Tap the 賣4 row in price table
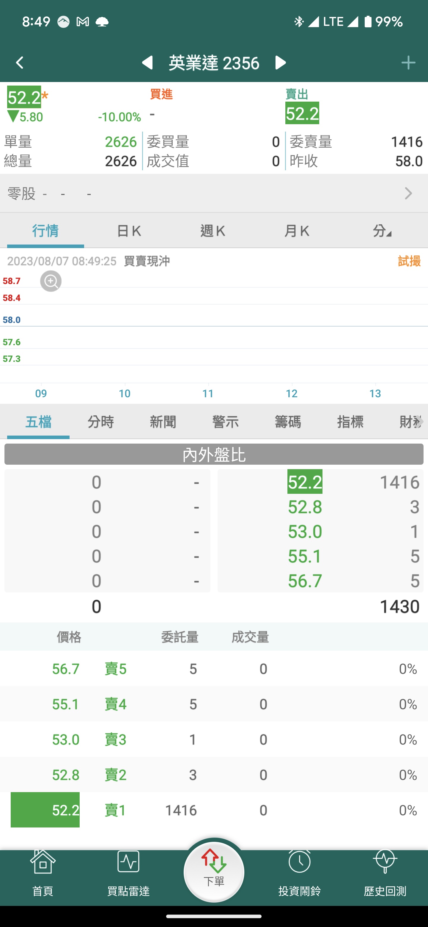This screenshot has height=927, width=428. pos(214,704)
